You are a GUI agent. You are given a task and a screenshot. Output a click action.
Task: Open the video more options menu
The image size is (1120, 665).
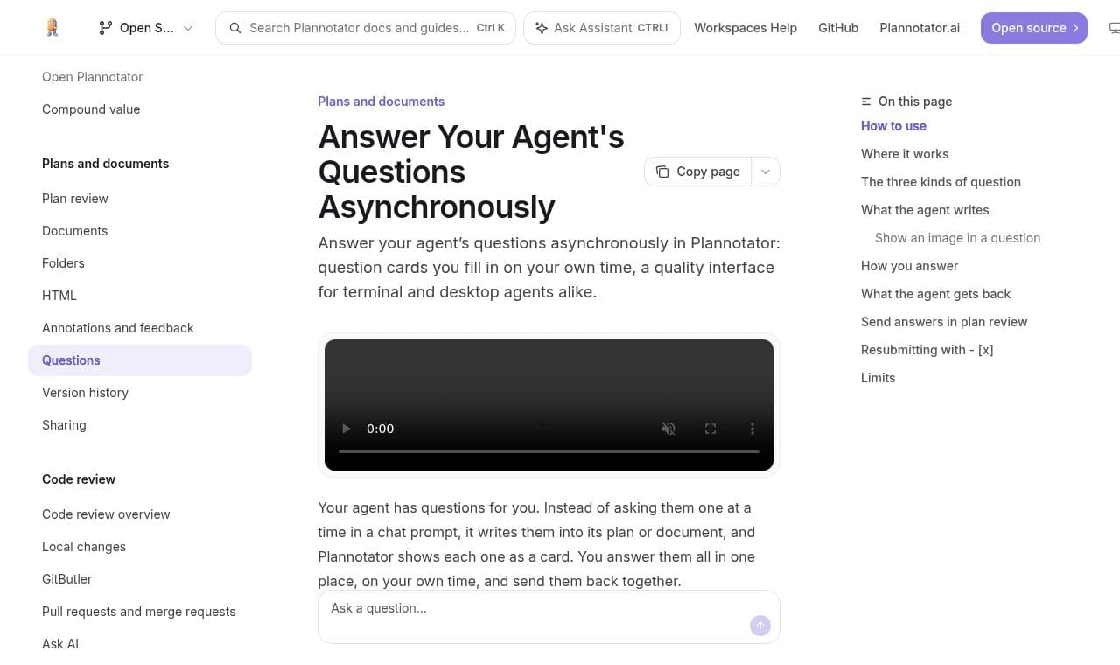click(752, 429)
